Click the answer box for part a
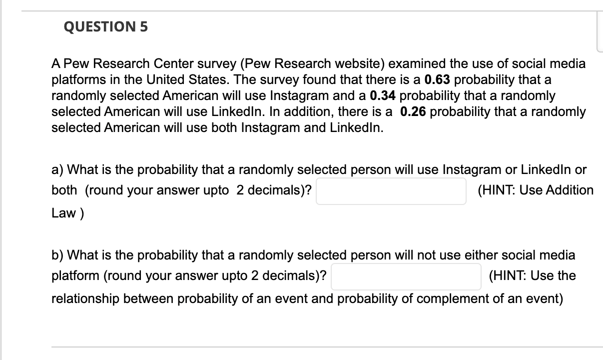The width and height of the screenshot is (603, 360). click(391, 191)
